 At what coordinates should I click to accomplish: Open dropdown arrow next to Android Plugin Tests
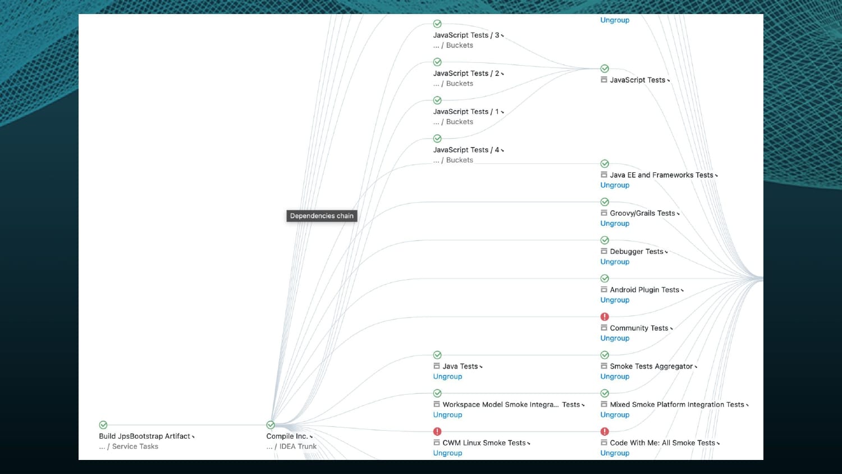[x=682, y=290]
